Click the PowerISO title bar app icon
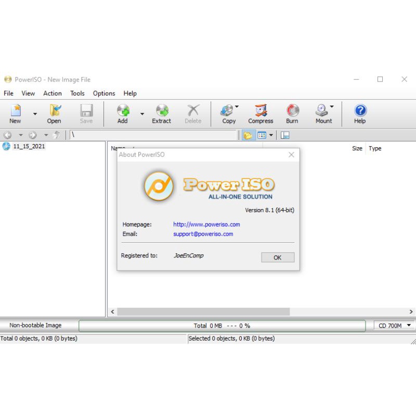Screen dimensions: 416x416 (8, 80)
